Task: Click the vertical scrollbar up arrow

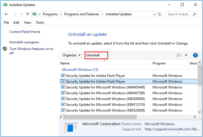Action: coord(200,63)
